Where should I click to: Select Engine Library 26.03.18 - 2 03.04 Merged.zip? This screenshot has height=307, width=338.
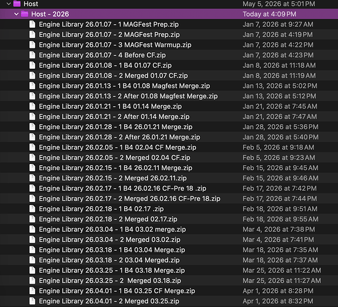109,260
